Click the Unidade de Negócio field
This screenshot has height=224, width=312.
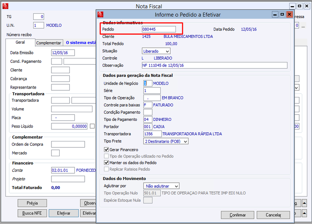[x=148, y=83]
